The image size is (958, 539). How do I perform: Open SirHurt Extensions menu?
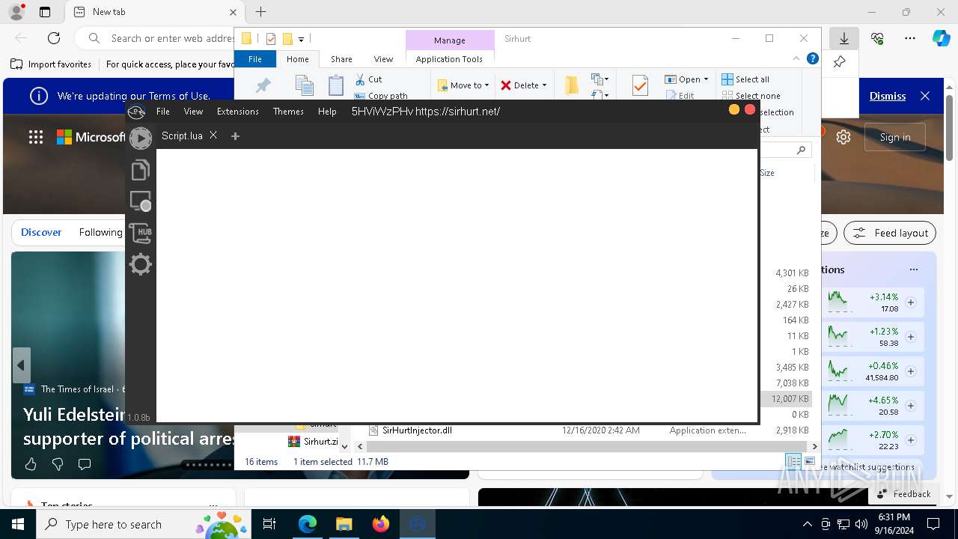237,112
